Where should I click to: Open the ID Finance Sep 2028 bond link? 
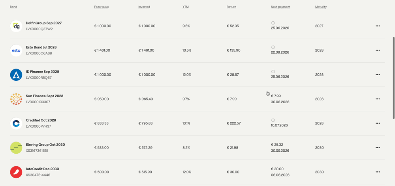pyautogui.click(x=42, y=72)
